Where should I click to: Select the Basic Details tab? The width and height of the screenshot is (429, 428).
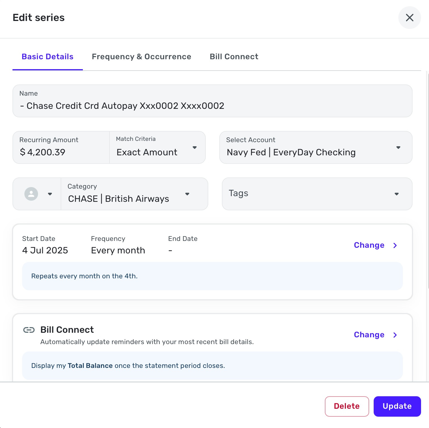pos(48,57)
